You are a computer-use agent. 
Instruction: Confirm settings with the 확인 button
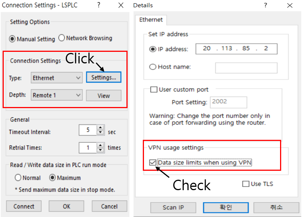pyautogui.click(x=225, y=207)
